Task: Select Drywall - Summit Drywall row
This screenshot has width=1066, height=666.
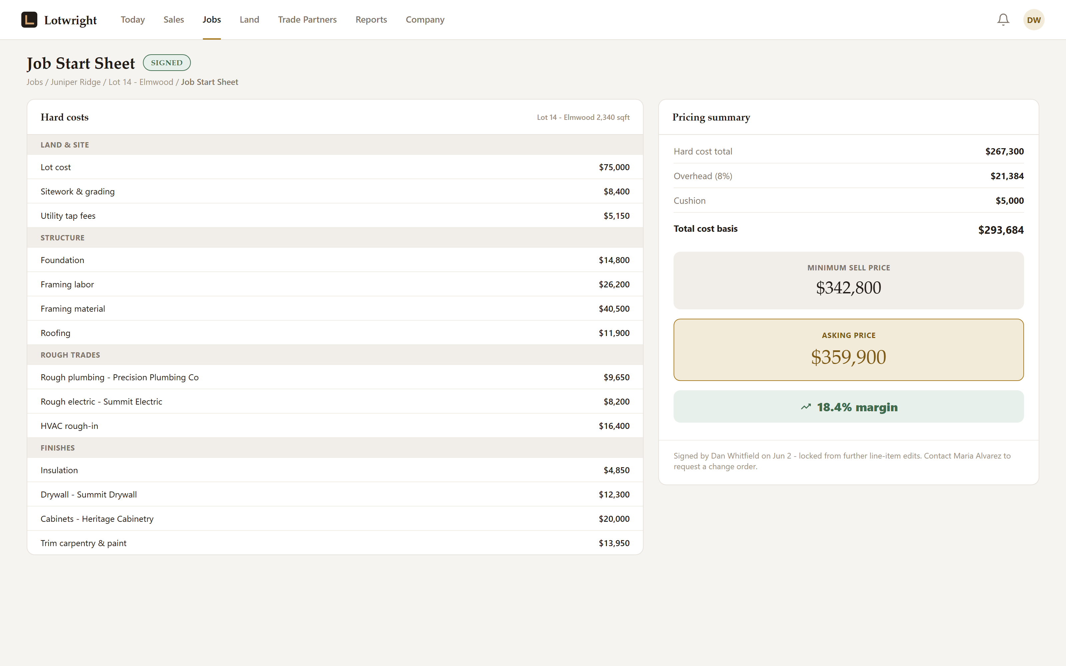Action: click(x=335, y=494)
